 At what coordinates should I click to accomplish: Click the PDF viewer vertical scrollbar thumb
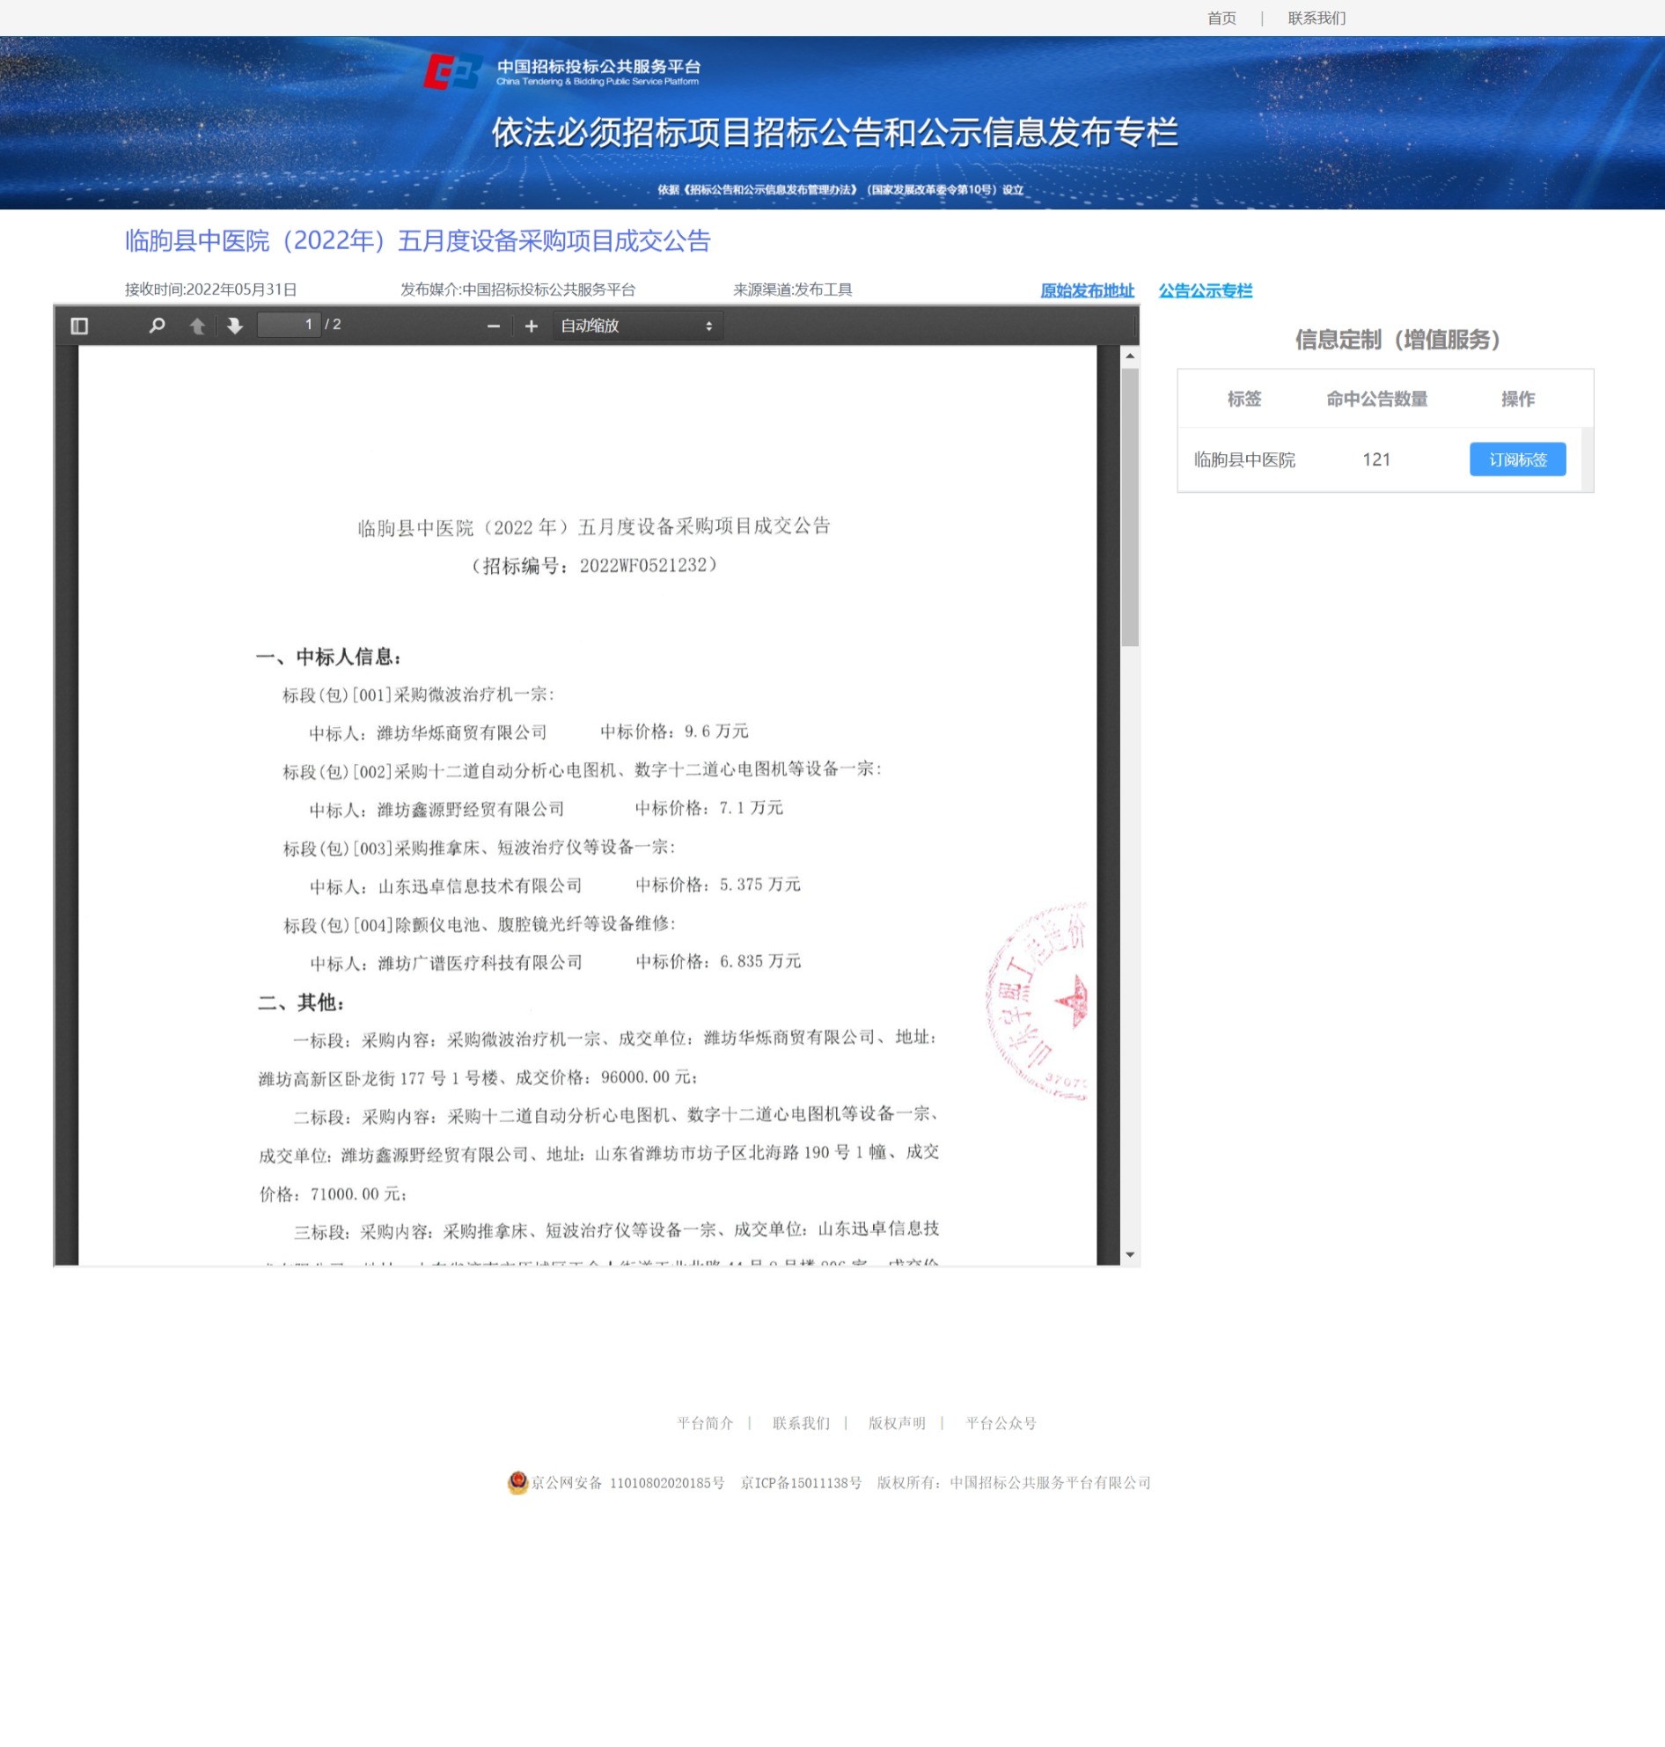(x=1130, y=507)
